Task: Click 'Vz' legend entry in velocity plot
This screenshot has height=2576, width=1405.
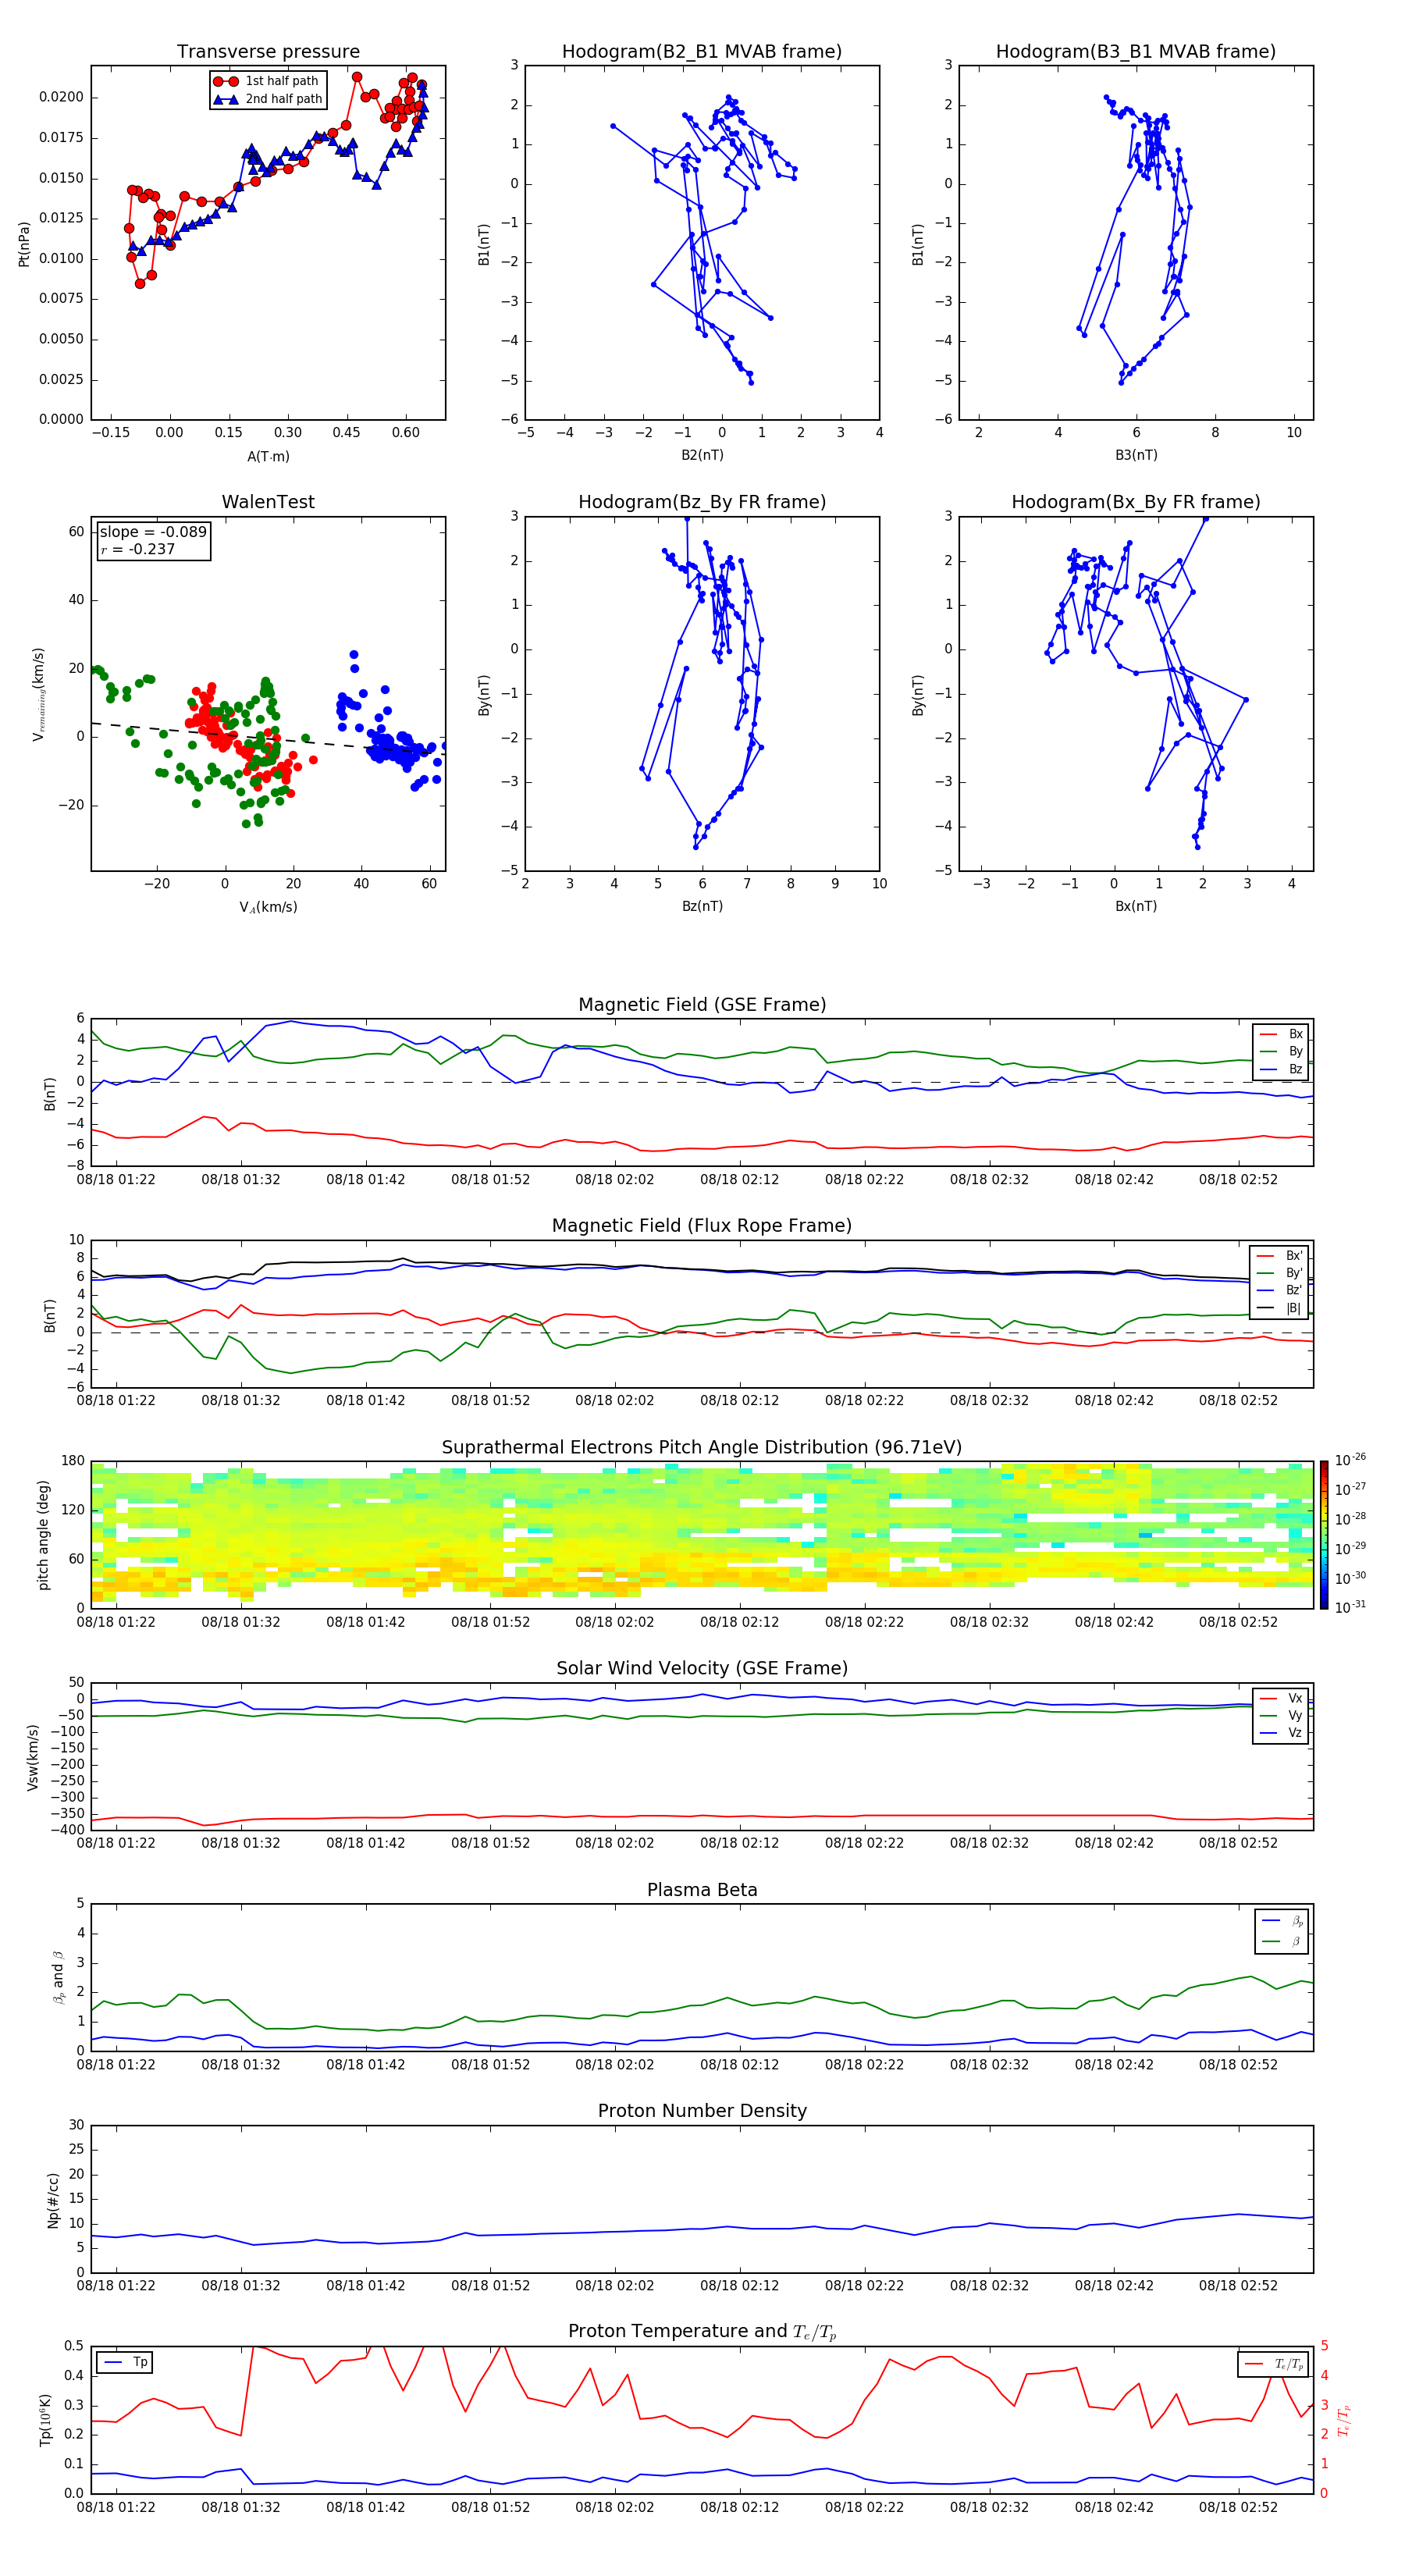Action: point(1282,1733)
